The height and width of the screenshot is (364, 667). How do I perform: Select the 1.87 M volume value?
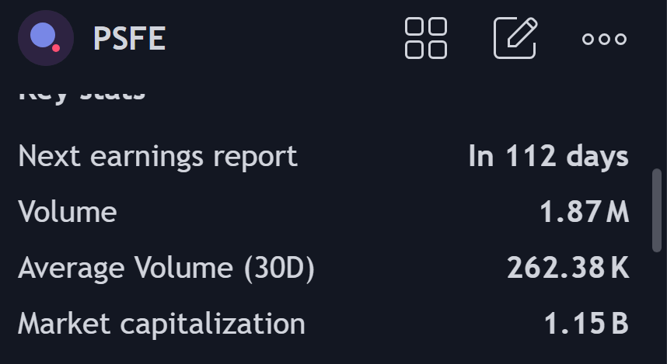coord(584,212)
